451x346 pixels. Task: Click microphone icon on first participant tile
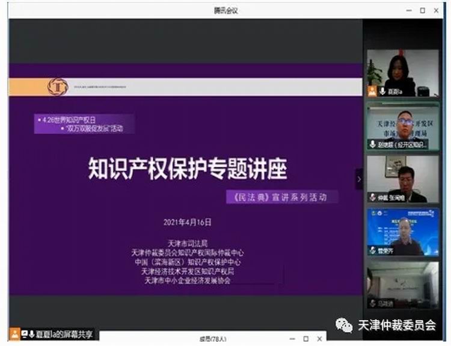pos(381,91)
